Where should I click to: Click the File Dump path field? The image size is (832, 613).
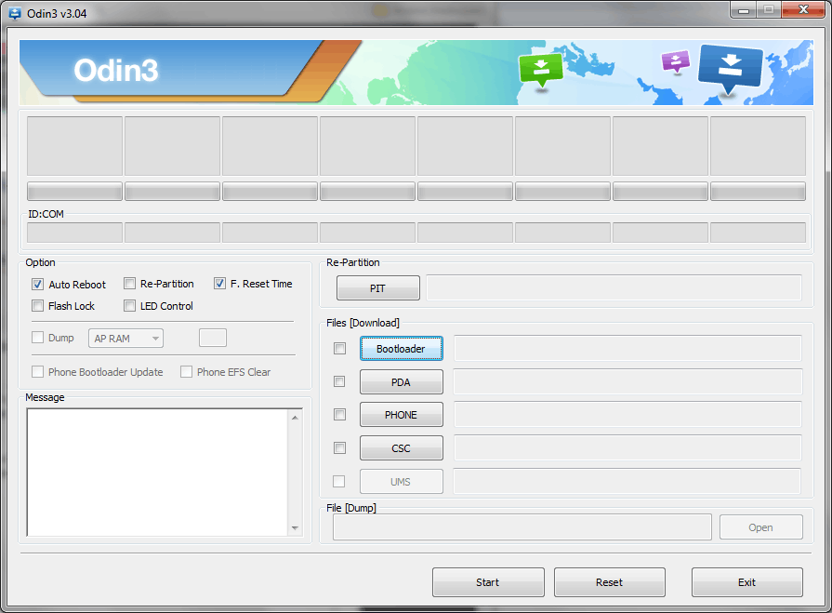point(522,527)
